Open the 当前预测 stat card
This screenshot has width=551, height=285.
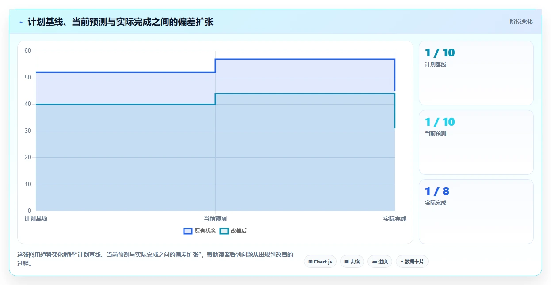[x=476, y=142]
